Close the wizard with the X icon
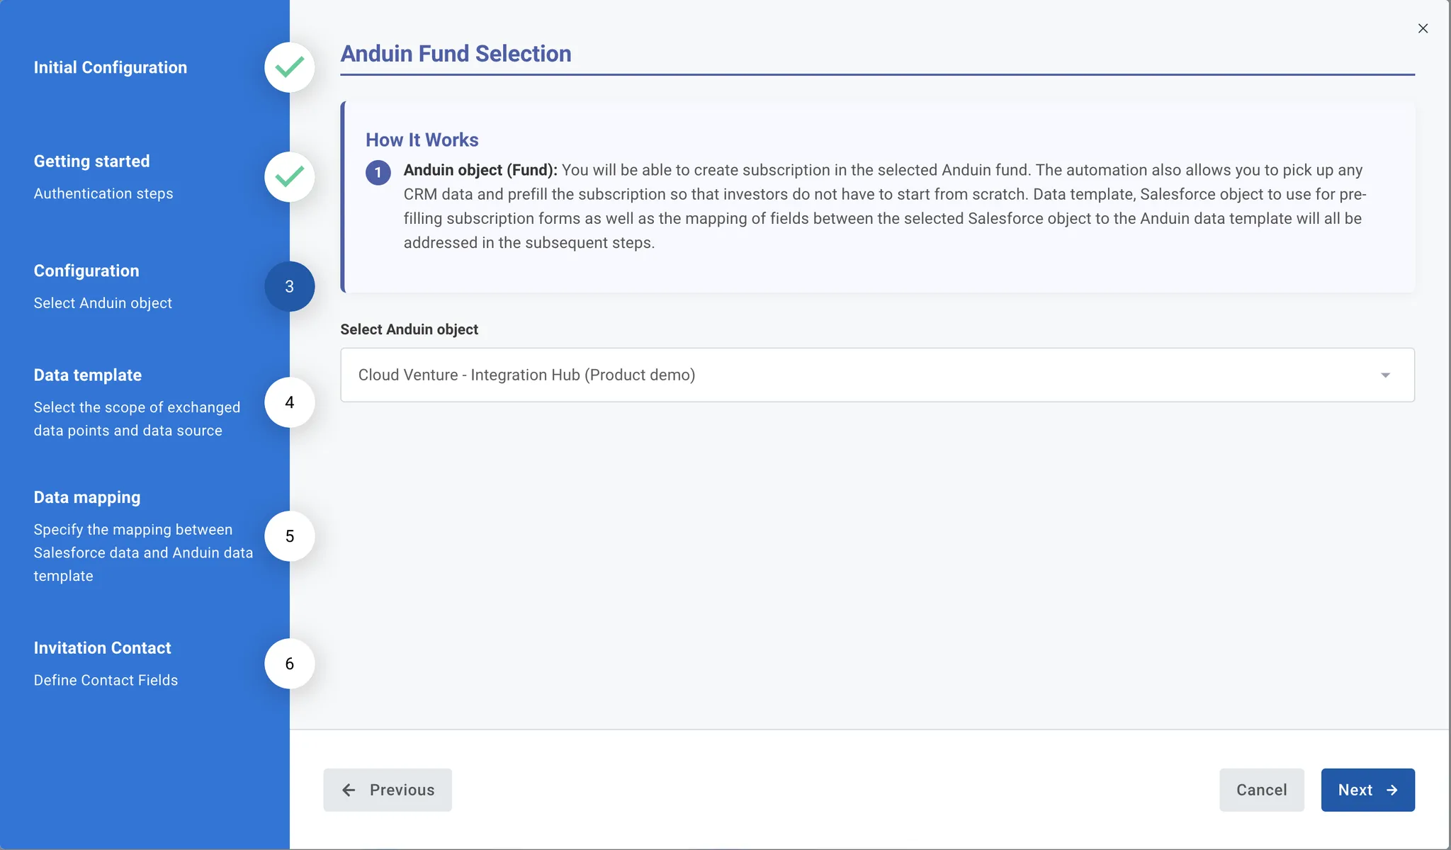Screen dimensions: 1451x850 [1423, 28]
